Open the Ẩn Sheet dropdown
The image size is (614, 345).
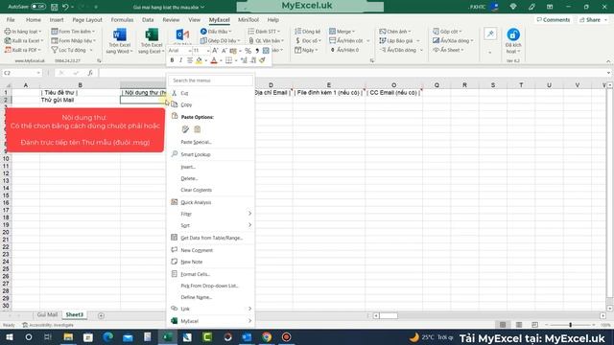coord(448,50)
